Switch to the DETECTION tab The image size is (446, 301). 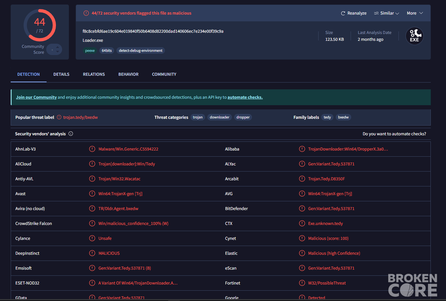pos(28,74)
